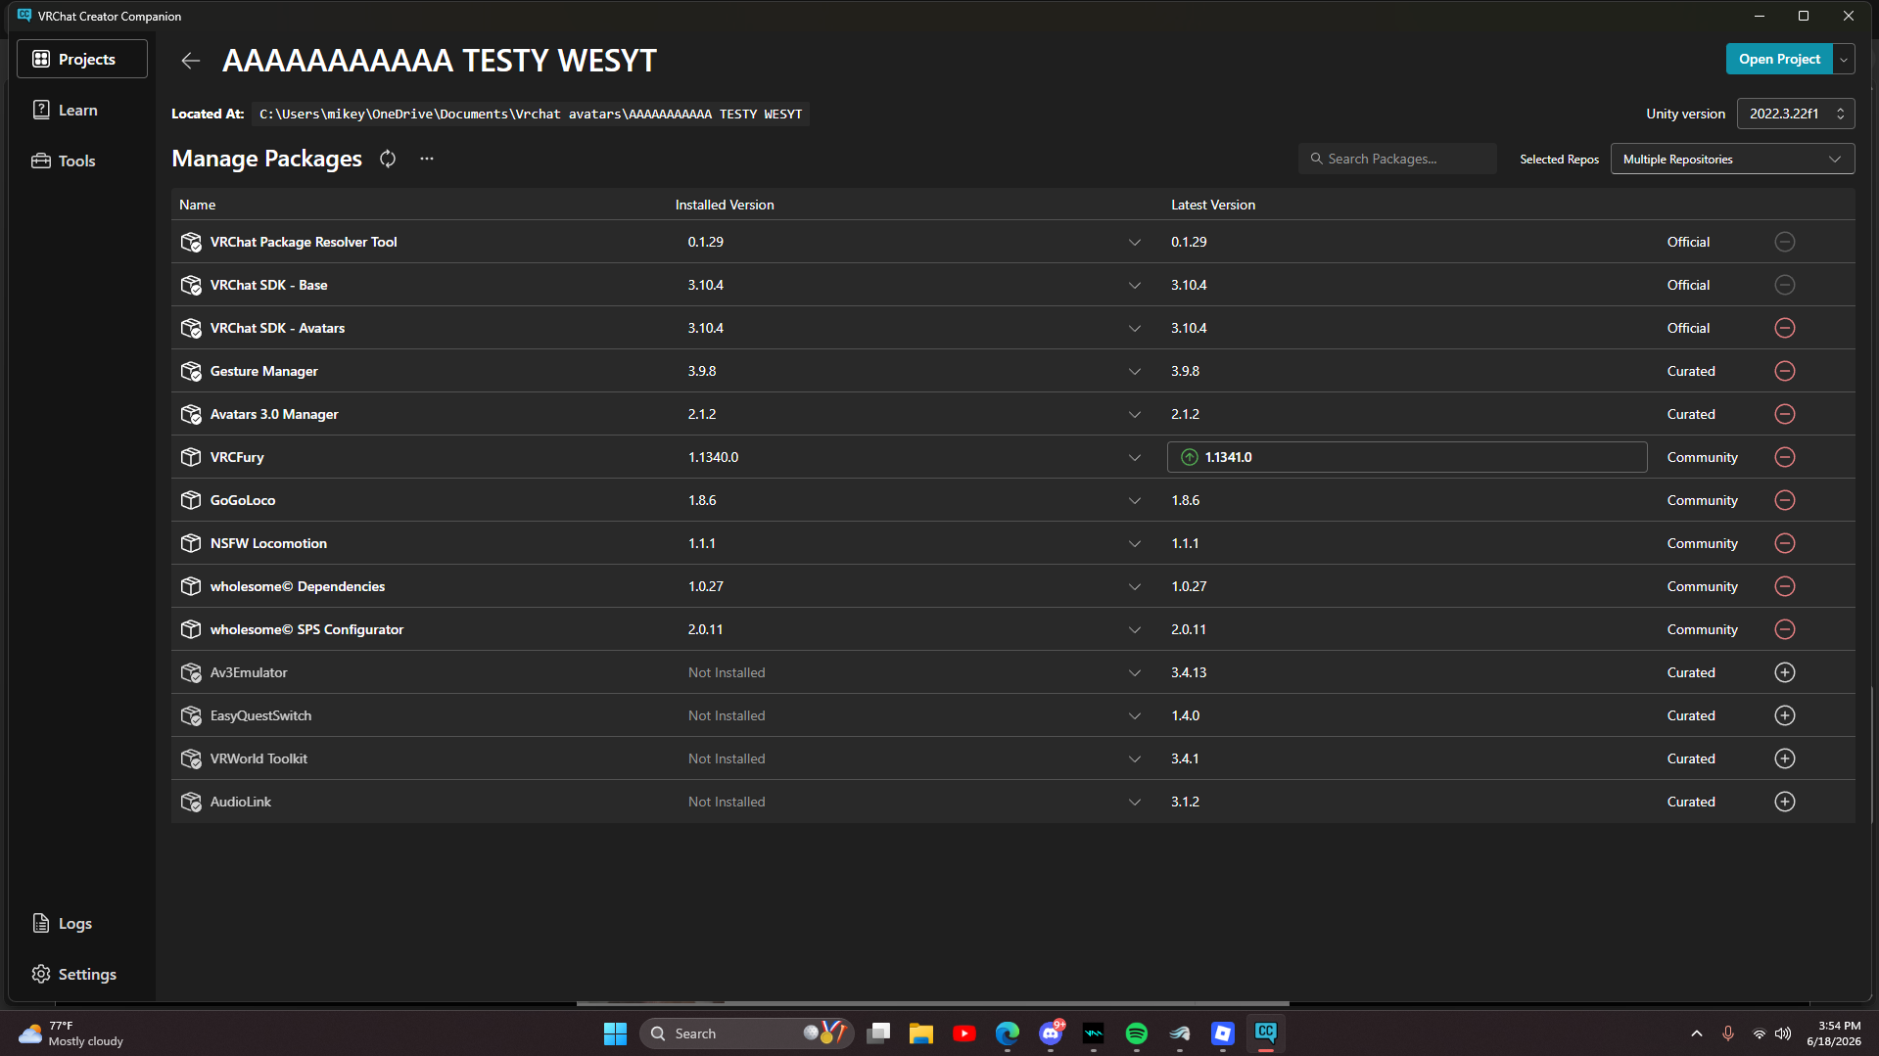Click the Name column header
The image size is (1879, 1056).
point(198,205)
